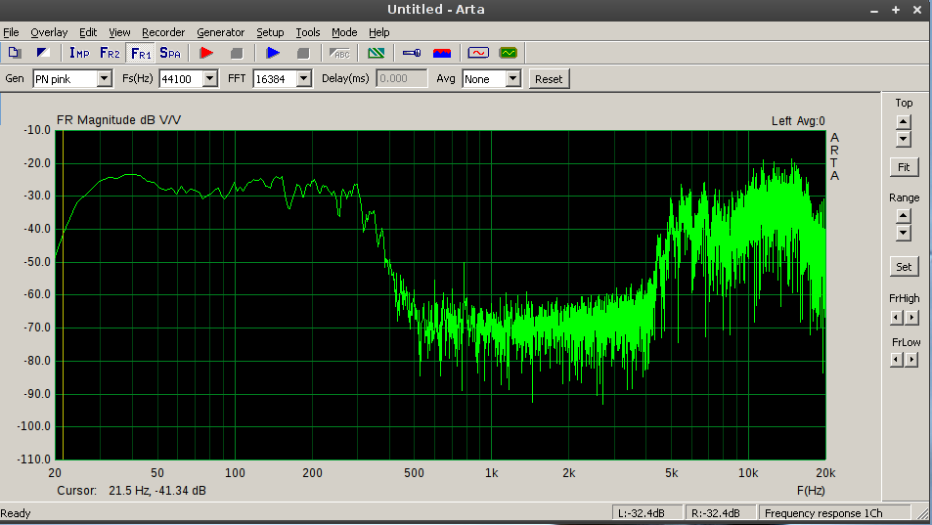Click the black-and-white contrast toolbar icon
Screen dimensions: 932x525
click(43, 53)
